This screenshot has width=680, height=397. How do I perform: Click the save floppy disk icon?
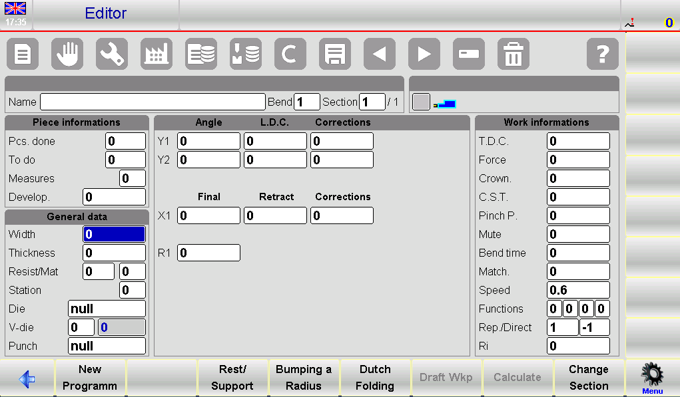335,55
